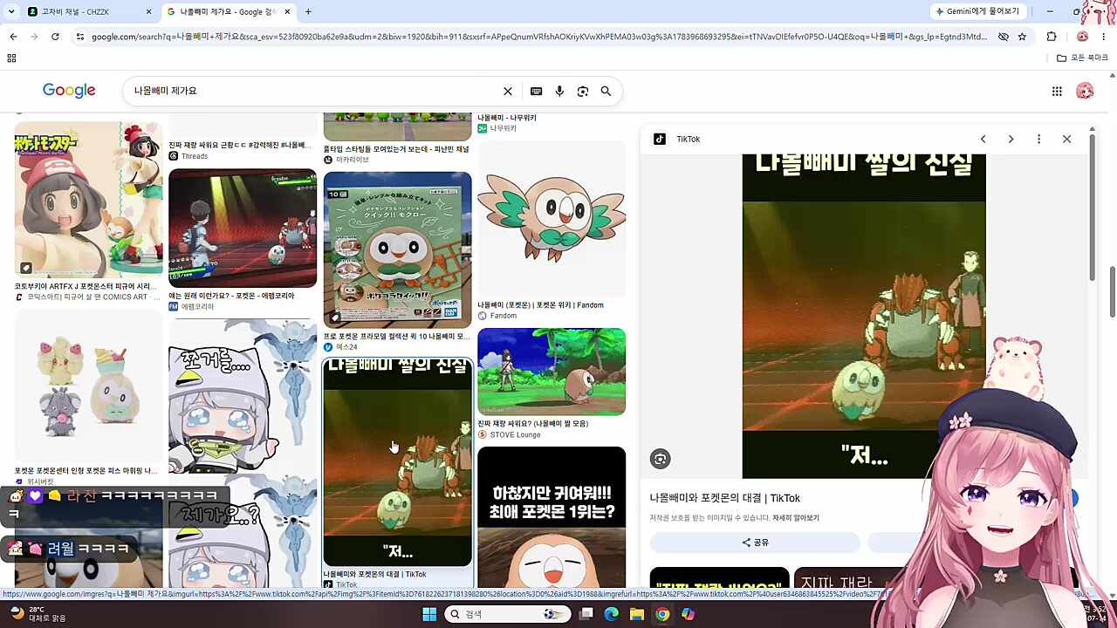Open the Chrome extensions puzzle icon
Image resolution: width=1117 pixels, height=628 pixels.
[1052, 37]
